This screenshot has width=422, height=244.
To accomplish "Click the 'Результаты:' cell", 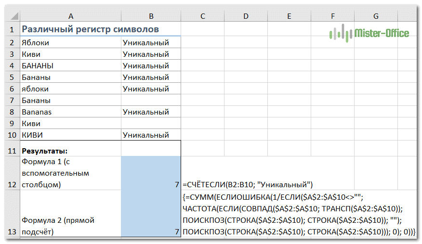I will coord(70,151).
